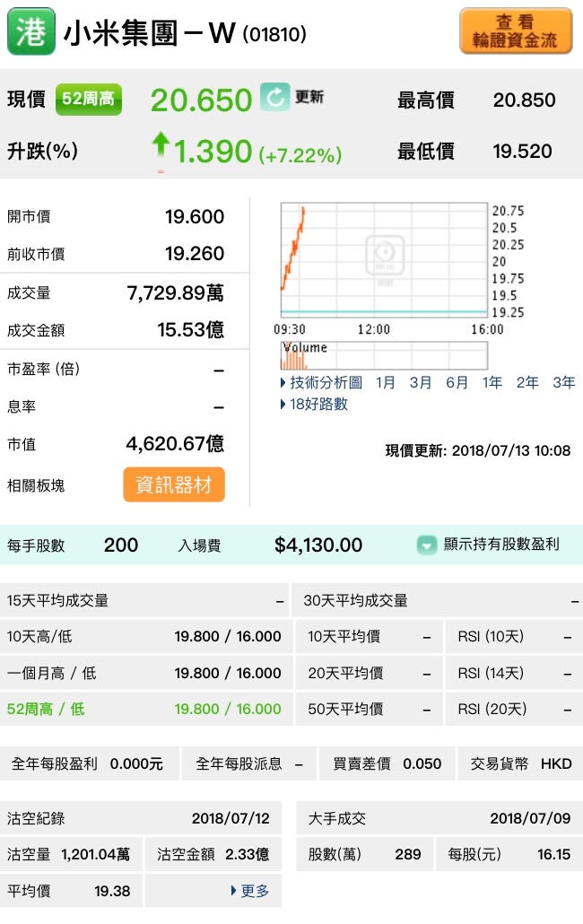This screenshot has height=924, width=583.
Task: Click the 每股(元) value 16.15
Action: tap(553, 854)
